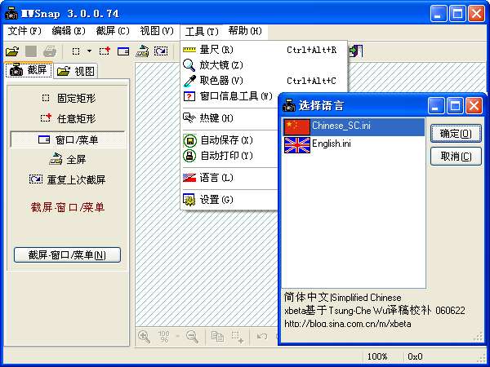
Task: Click the printer icon in the toolbar
Action: tap(50, 51)
